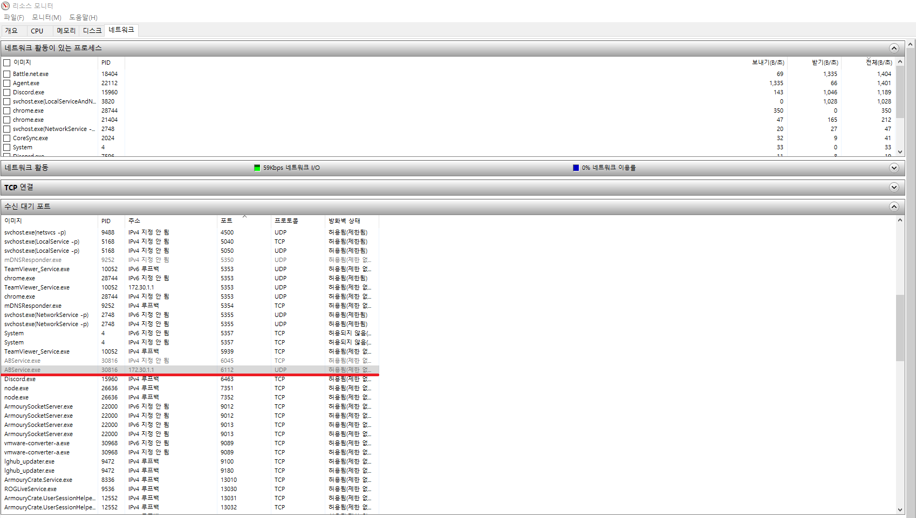Click the main window scroll-up arrow
Image resolution: width=916 pixels, height=518 pixels.
(x=911, y=44)
